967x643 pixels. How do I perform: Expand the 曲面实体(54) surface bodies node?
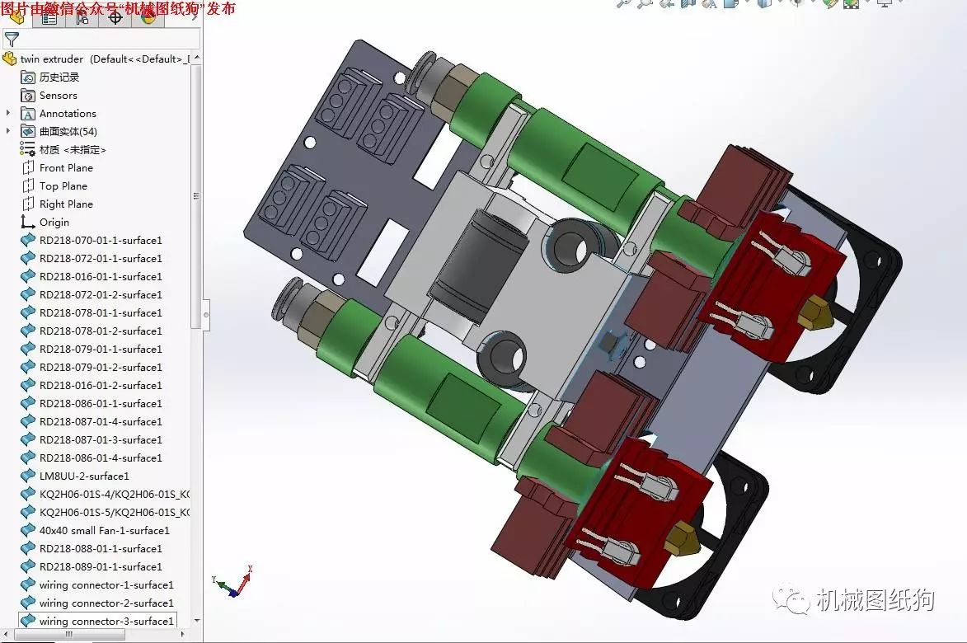click(8, 131)
